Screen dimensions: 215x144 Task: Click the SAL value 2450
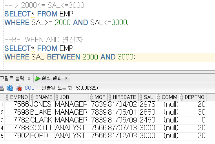(148, 120)
